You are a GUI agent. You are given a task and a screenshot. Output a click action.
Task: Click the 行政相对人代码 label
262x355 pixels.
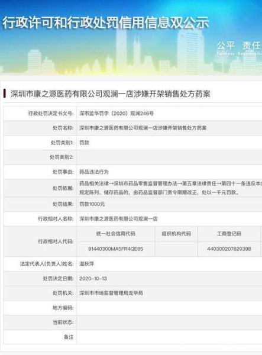56,241
